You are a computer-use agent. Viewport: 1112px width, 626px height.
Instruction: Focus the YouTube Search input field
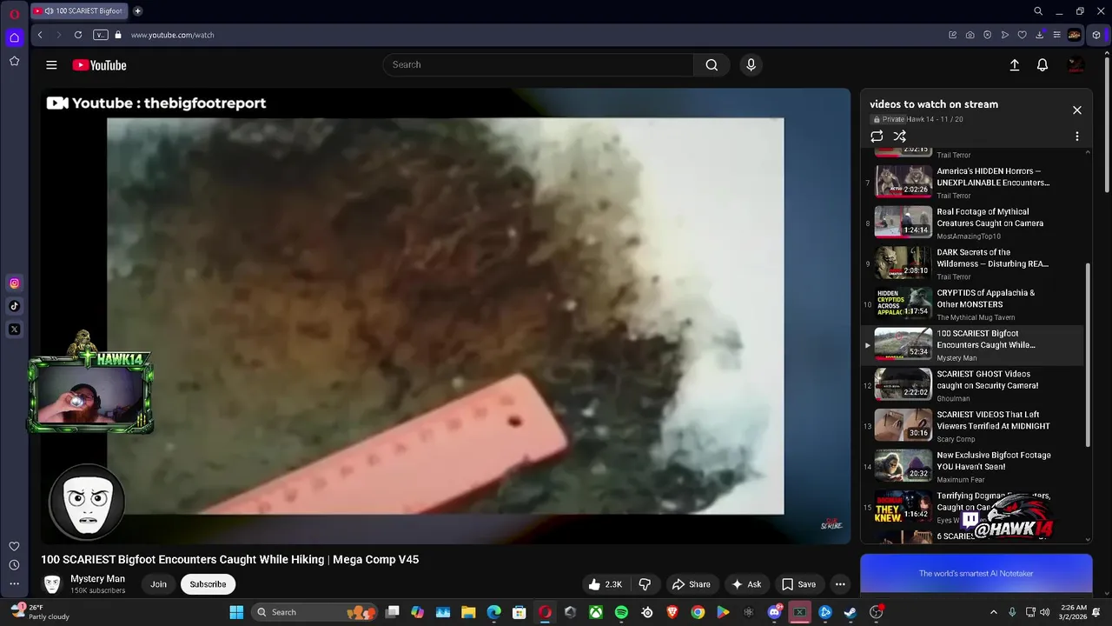coord(539,65)
